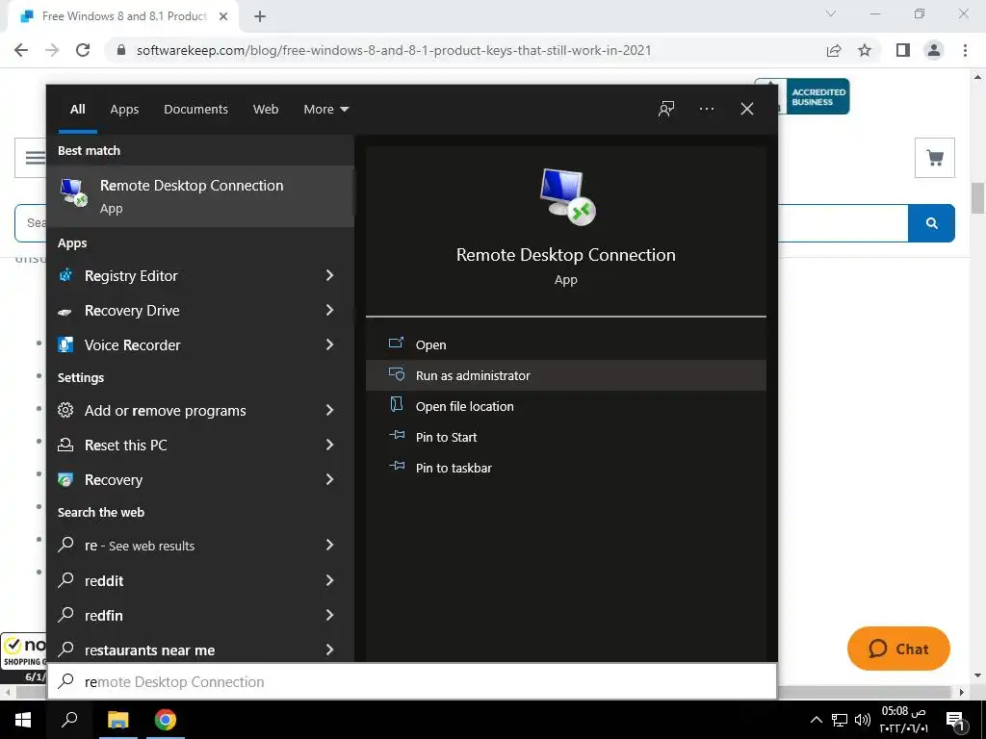This screenshot has height=739, width=986.
Task: Expand Recovery settings arrow
Action: coord(329,479)
